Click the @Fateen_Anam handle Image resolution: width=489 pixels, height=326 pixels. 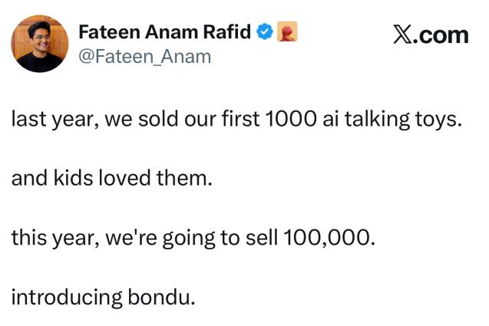(144, 56)
